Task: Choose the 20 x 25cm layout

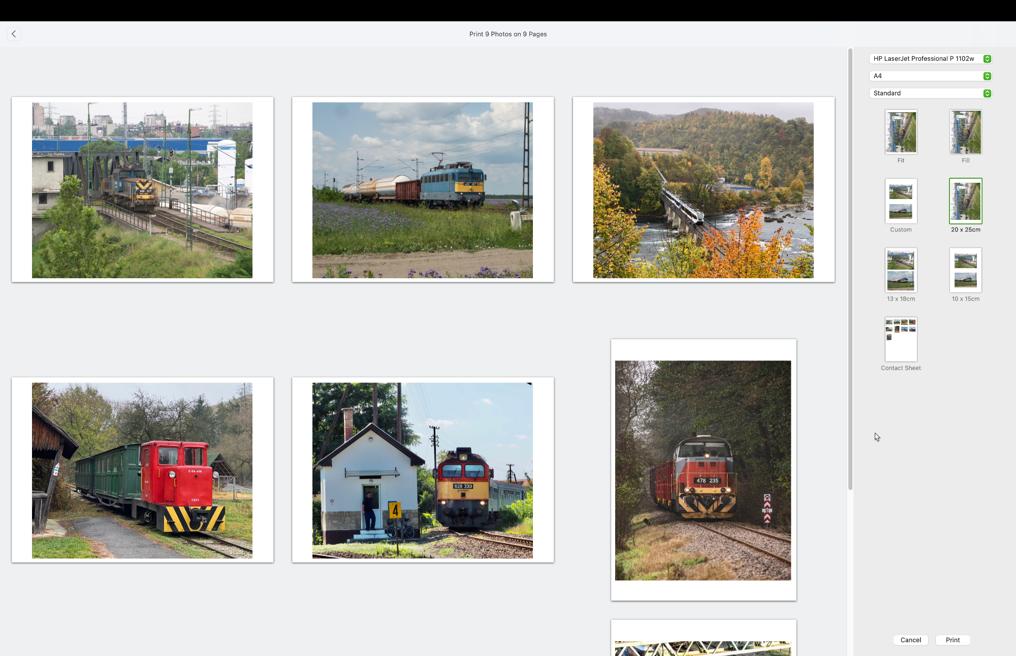Action: pos(965,201)
